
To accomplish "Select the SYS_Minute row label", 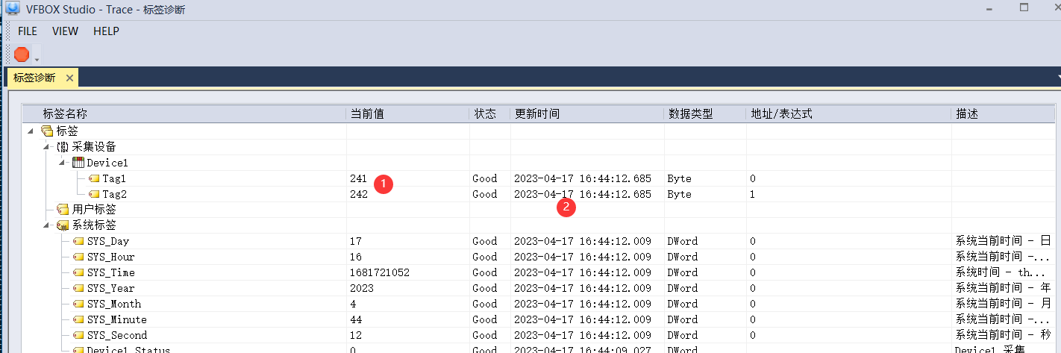I will [117, 319].
